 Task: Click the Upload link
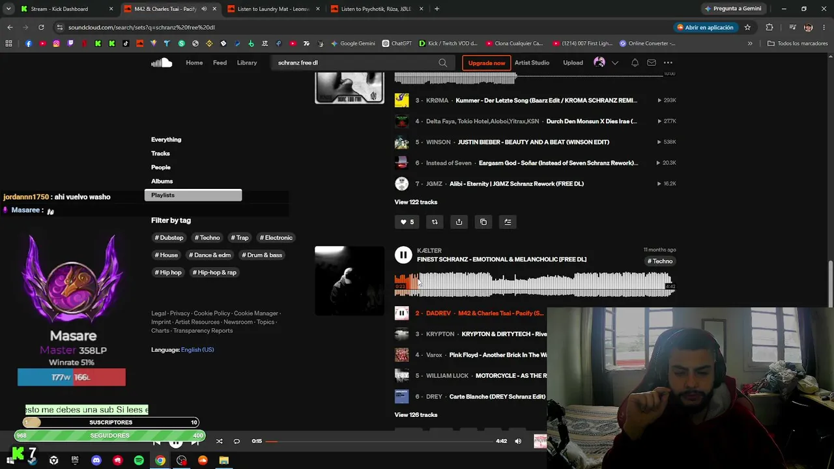pos(573,63)
